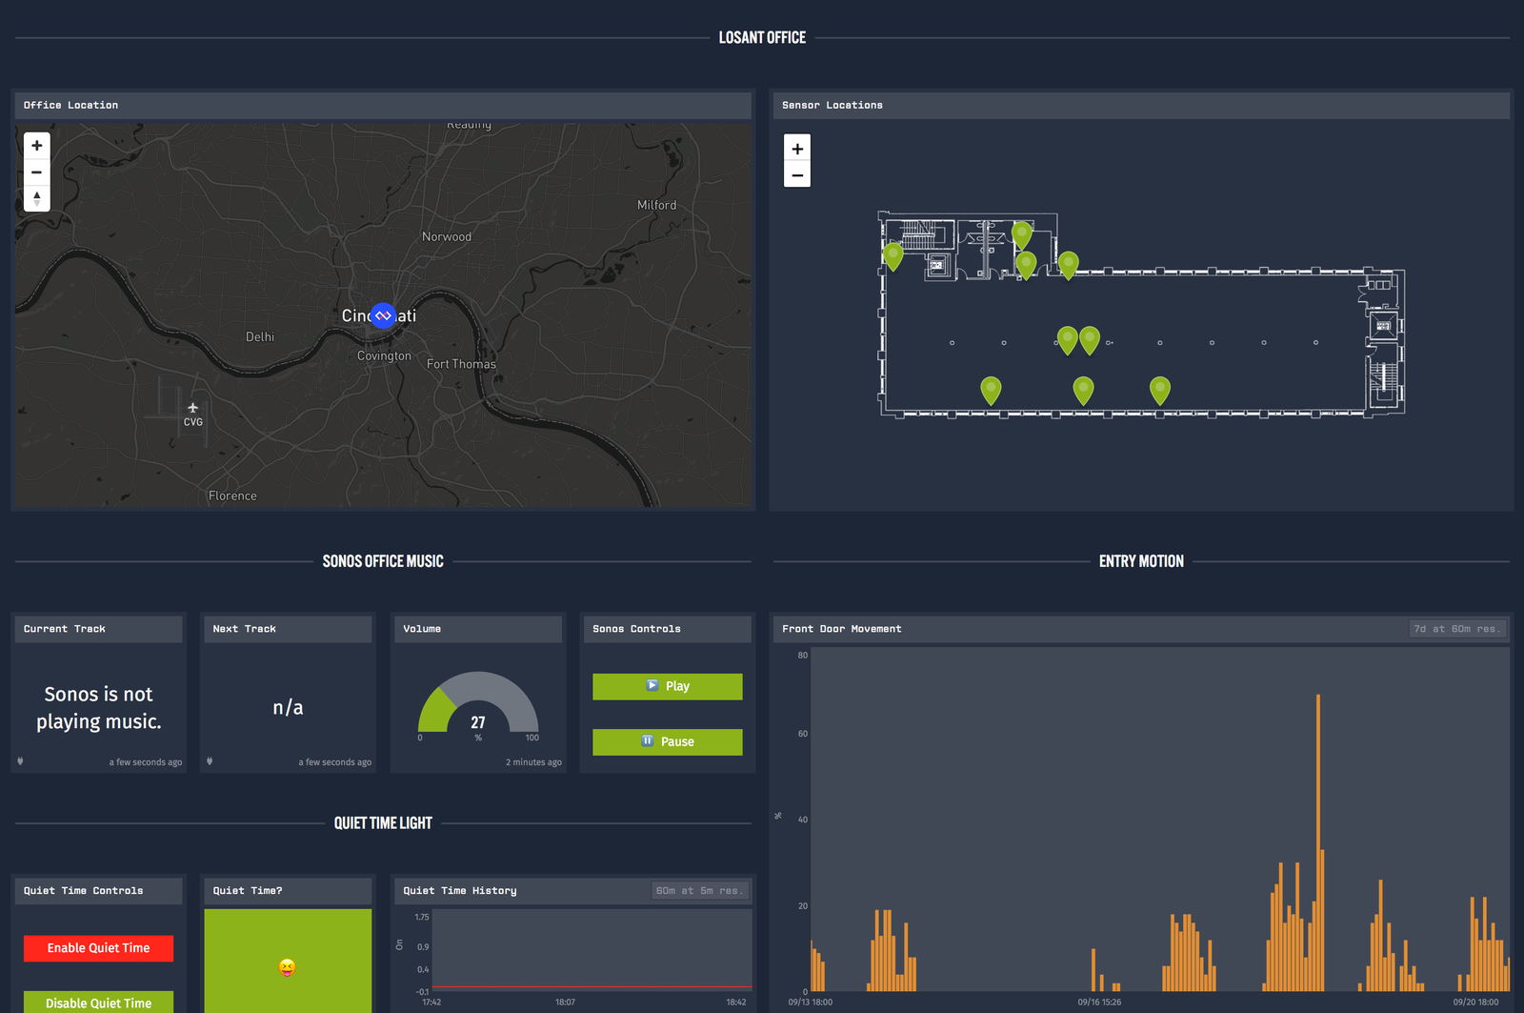This screenshot has height=1013, width=1524.
Task: Zoom in on the Office Location map
Action: tap(36, 146)
